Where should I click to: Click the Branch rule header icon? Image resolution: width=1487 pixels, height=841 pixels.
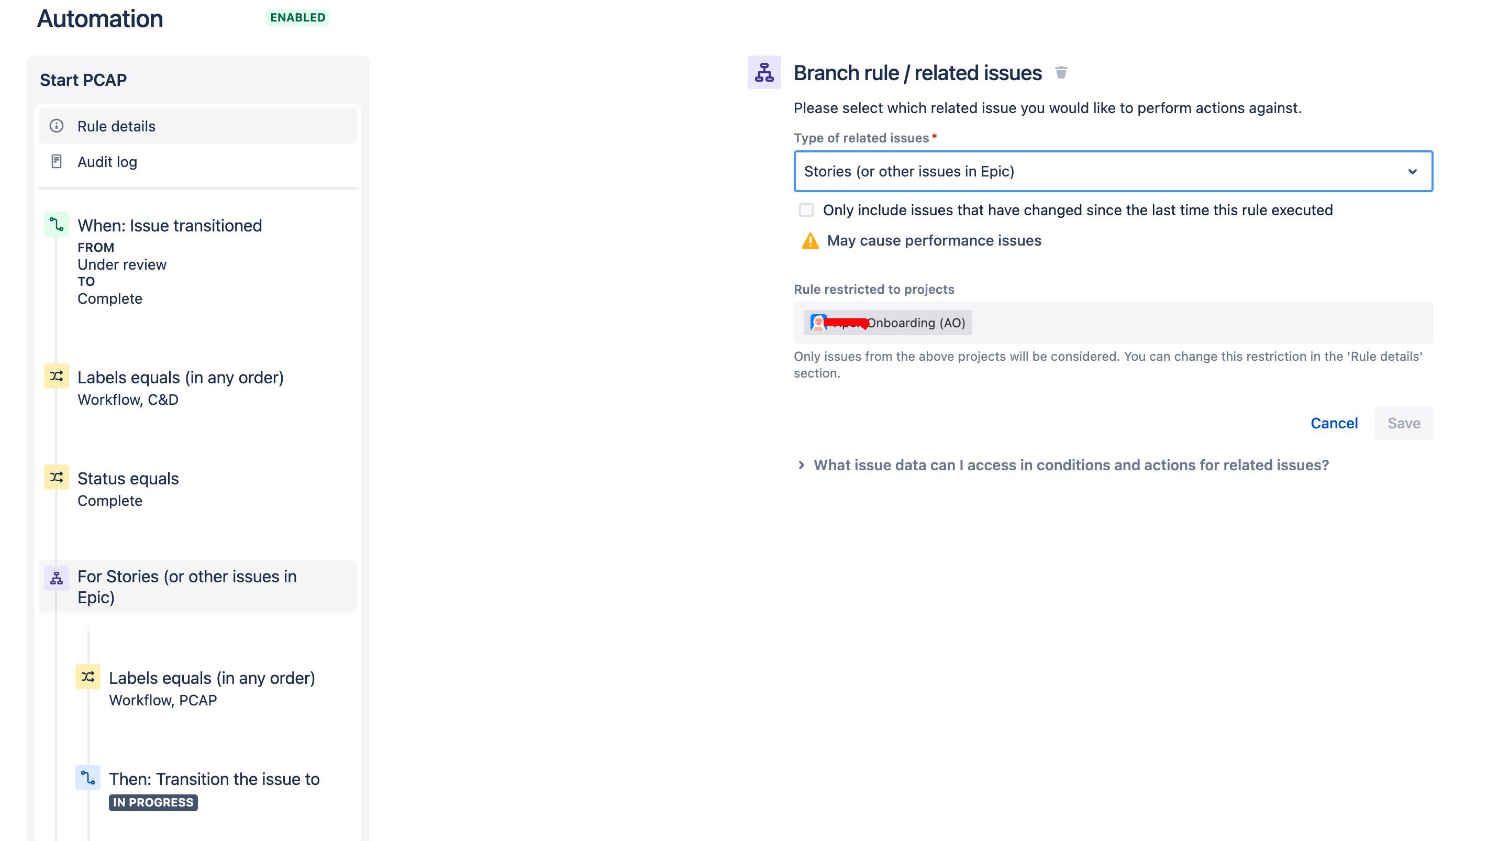(x=764, y=72)
